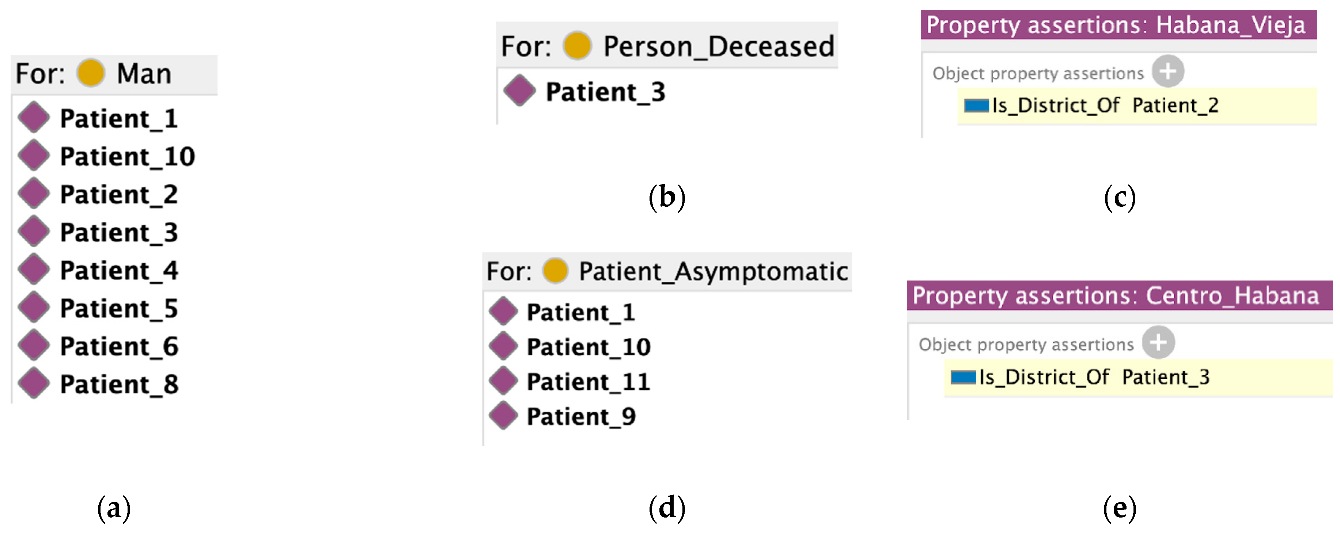Click the Property assertions: Habana_Vieja header

(x=1116, y=25)
